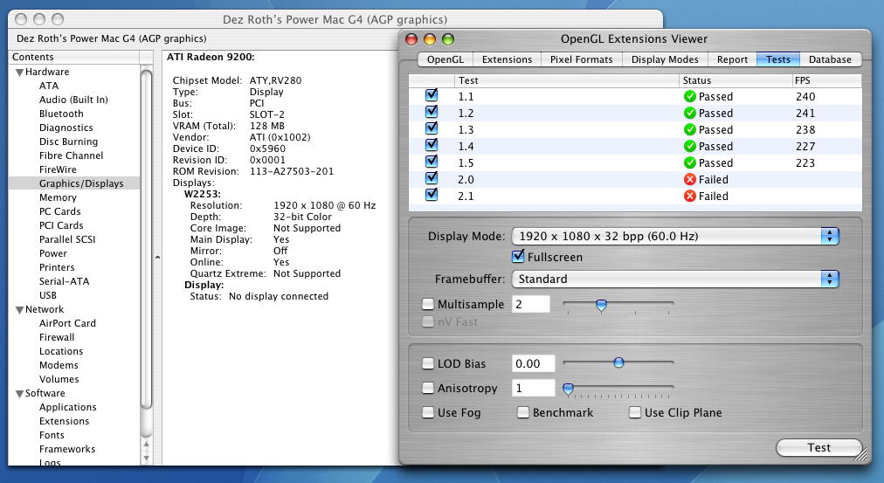This screenshot has width=884, height=483.
Task: Turn on the Use Fog option
Action: tap(428, 412)
